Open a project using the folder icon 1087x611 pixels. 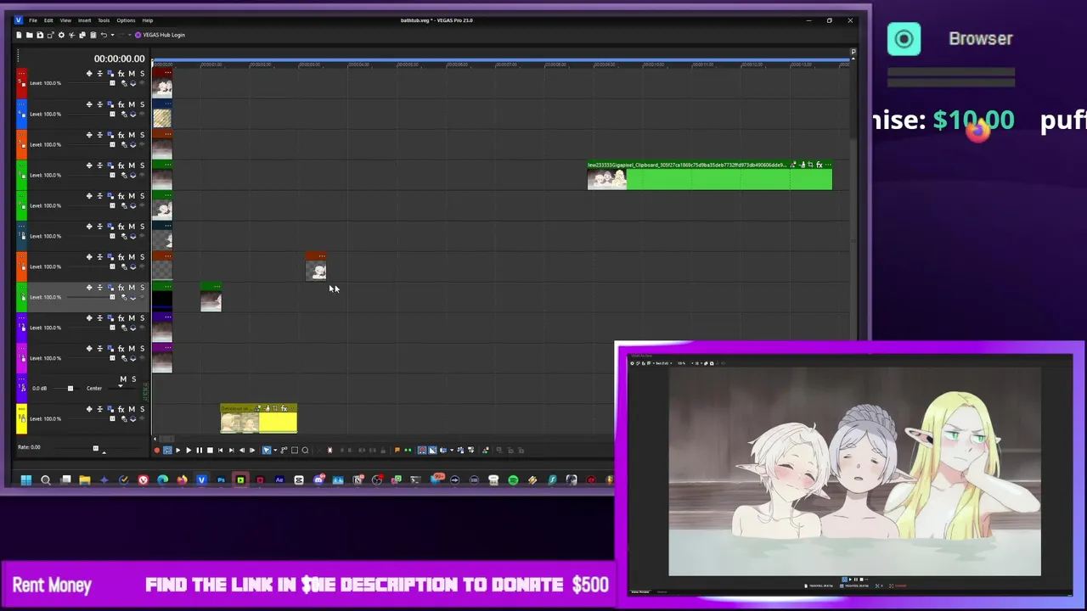pos(30,35)
